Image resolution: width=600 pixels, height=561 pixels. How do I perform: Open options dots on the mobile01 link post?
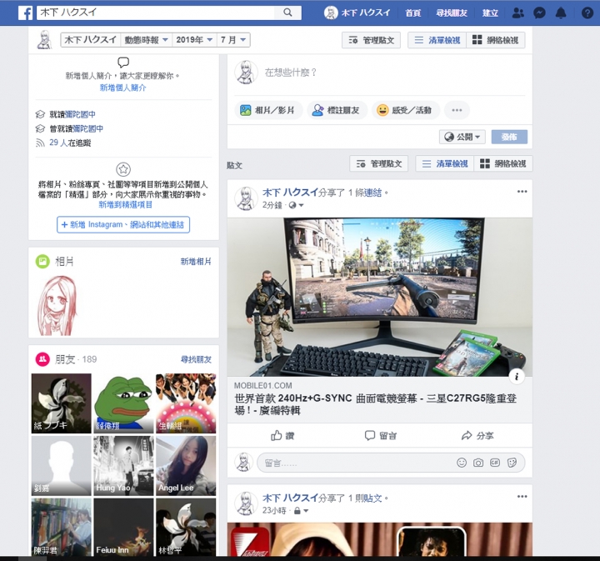pos(522,192)
